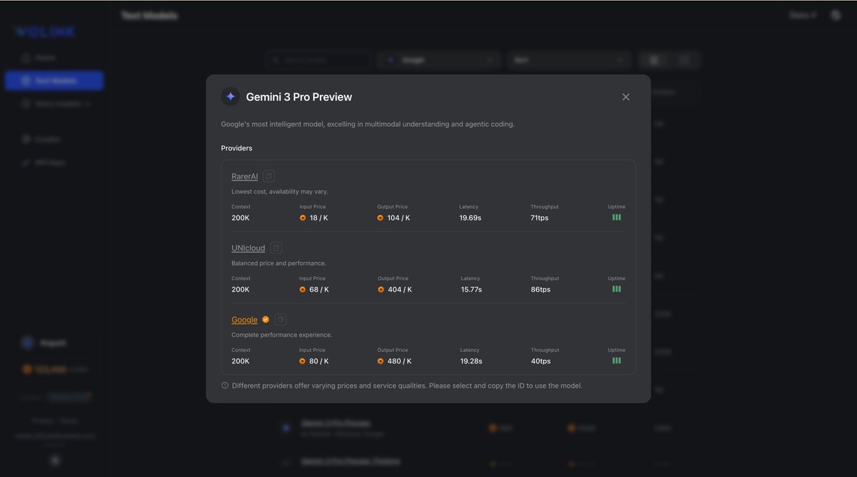Select Text Models in sidebar
Screen dimensions: 857x477
(x=54, y=81)
